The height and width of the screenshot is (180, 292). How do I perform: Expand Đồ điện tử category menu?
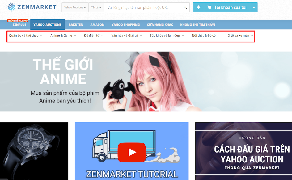(x=94, y=35)
